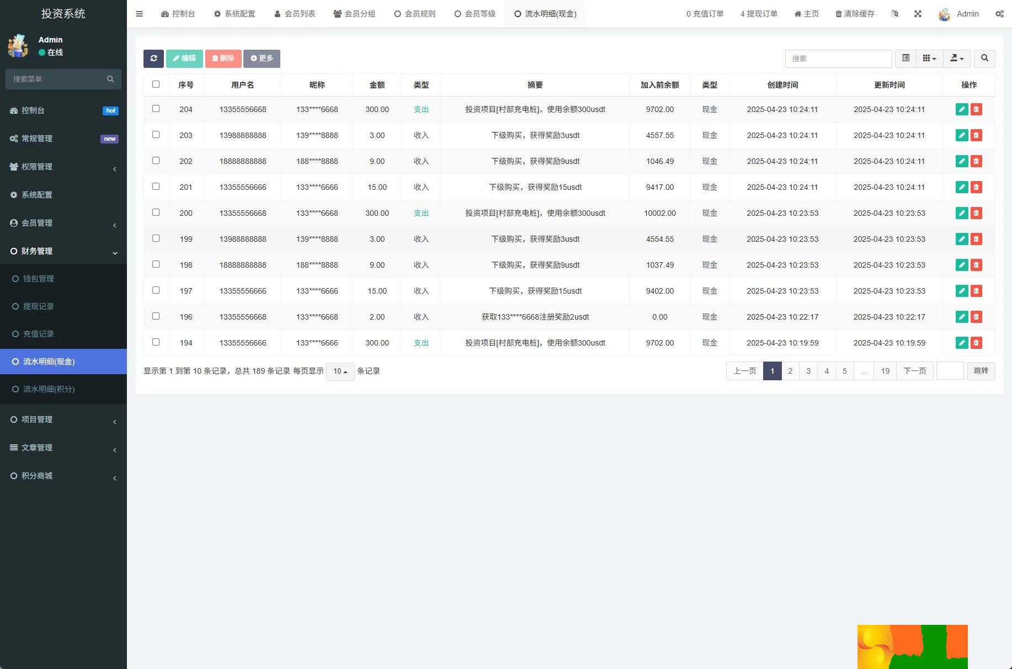Viewport: 1012px width, 669px height.
Task: Open the rows-per-page 10 dropdown
Action: 340,371
